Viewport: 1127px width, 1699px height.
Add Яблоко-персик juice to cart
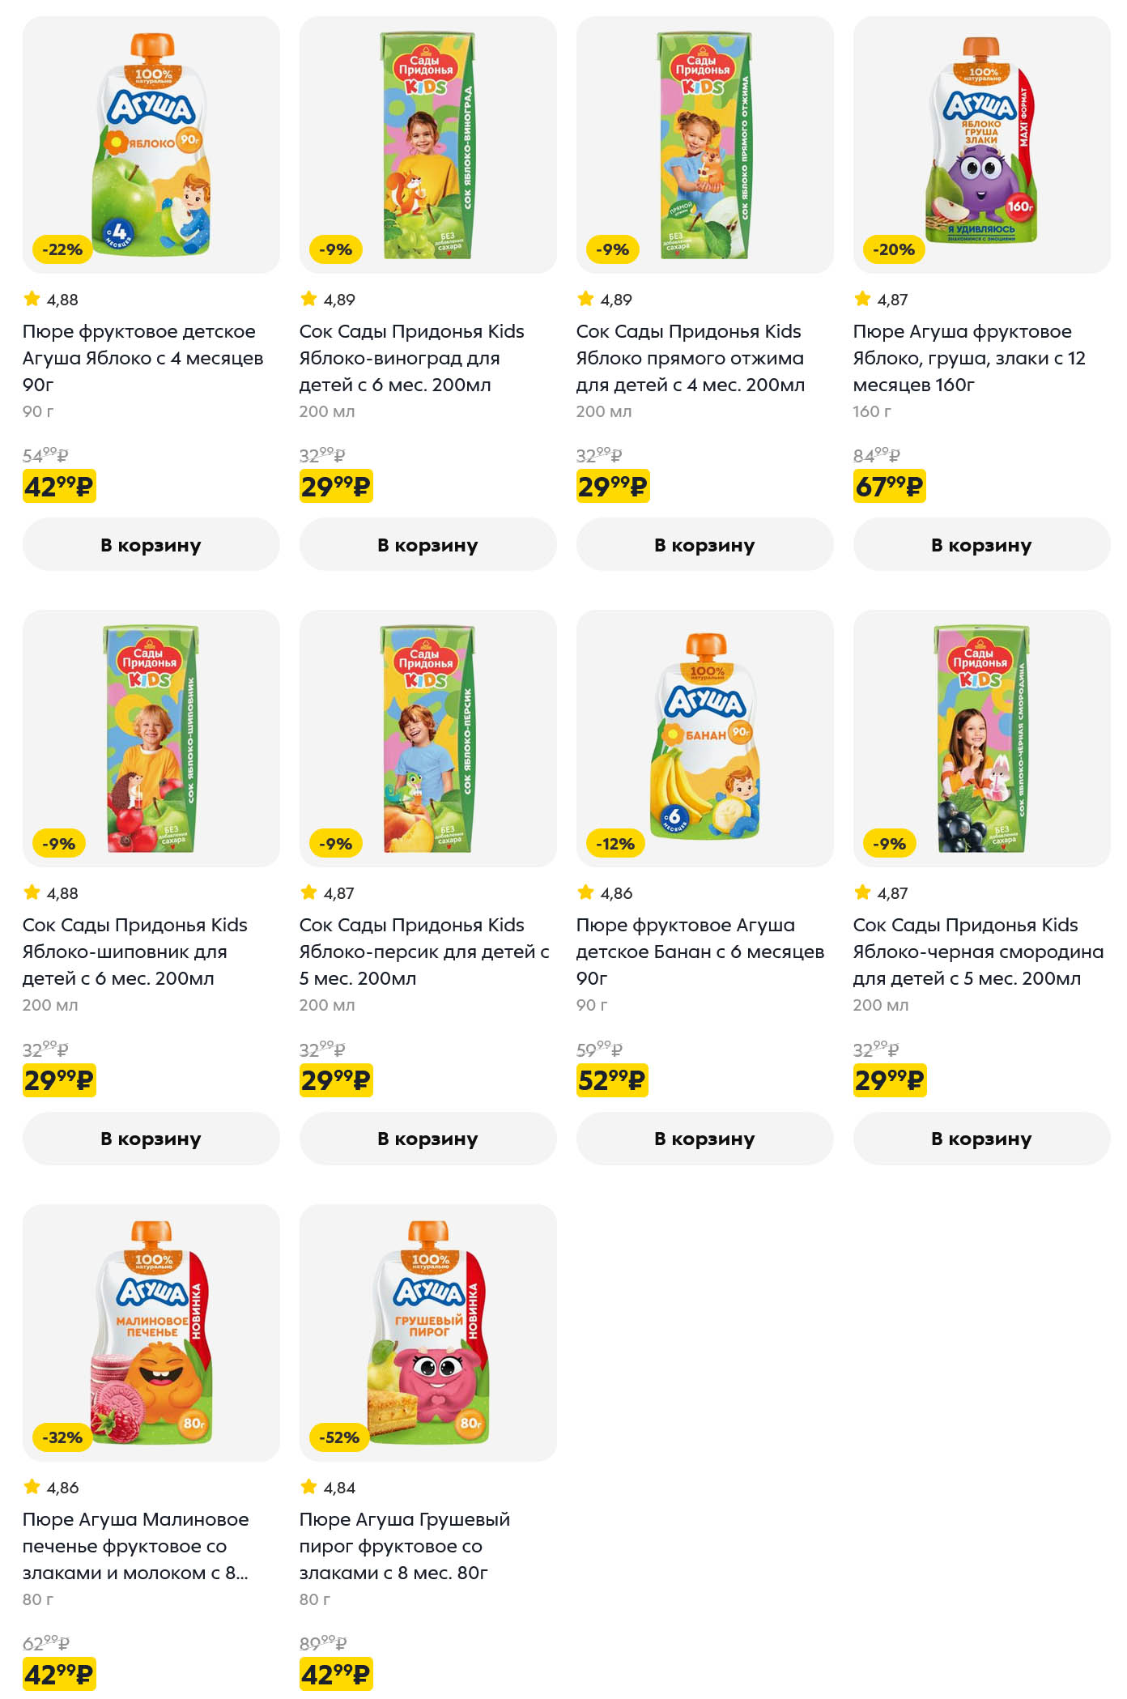coord(427,1139)
